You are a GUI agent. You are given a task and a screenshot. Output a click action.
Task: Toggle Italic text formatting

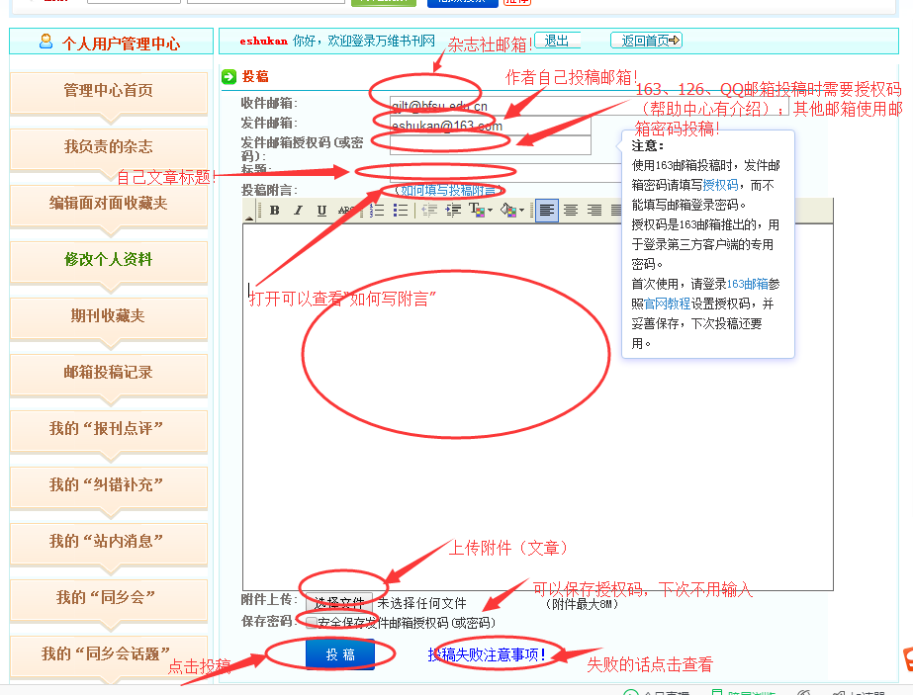[x=298, y=211]
